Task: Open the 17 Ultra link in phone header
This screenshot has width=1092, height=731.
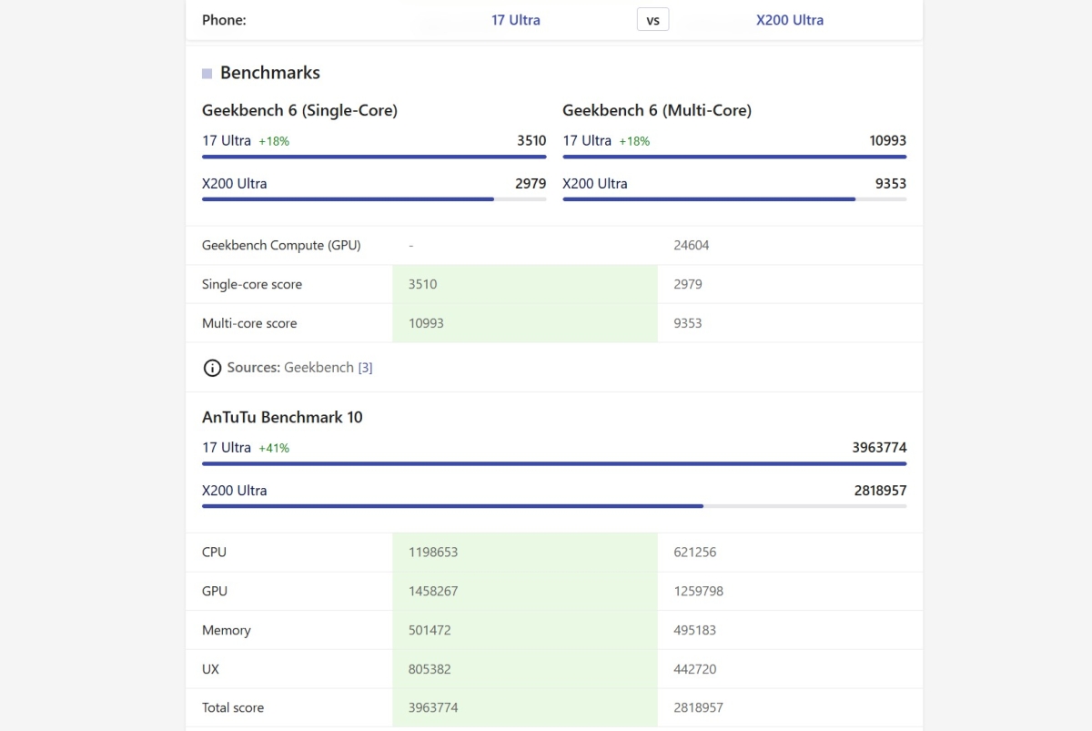Action: [x=515, y=20]
